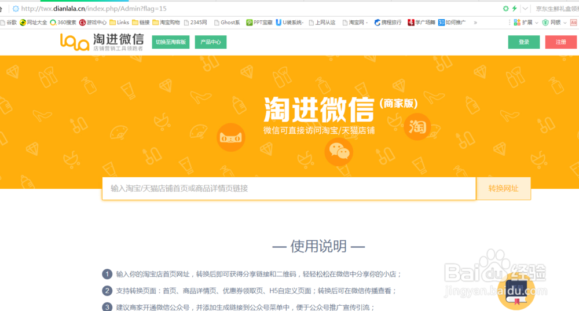Open the 360搜索 bookmark
This screenshot has height=311, width=579.
pos(63,23)
